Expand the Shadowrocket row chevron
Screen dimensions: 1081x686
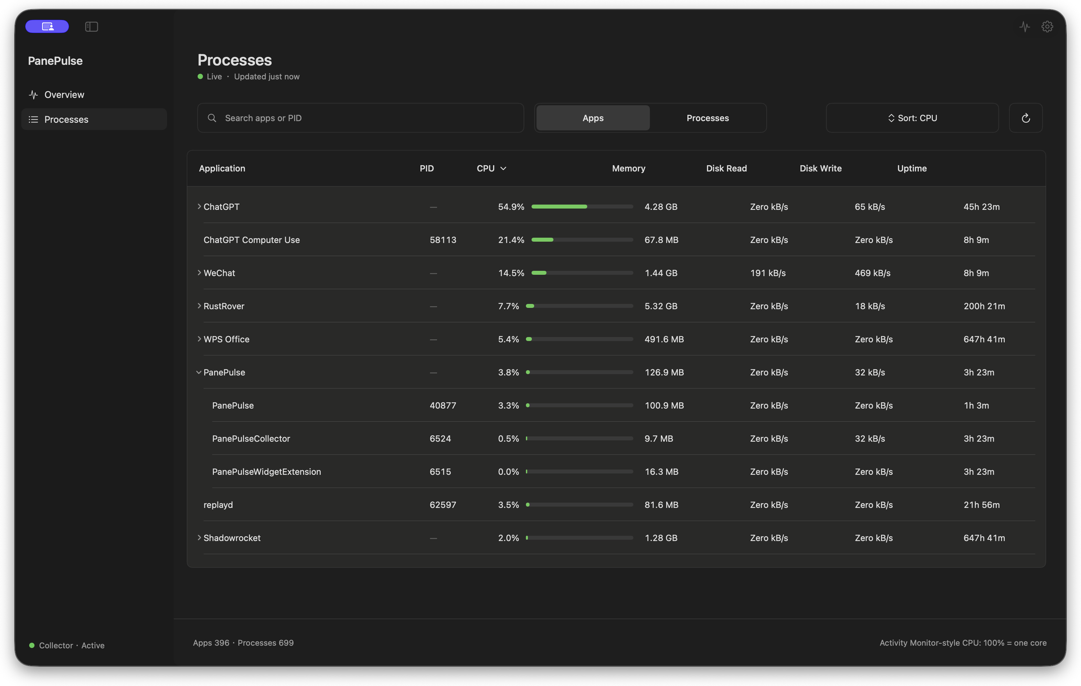pos(199,538)
